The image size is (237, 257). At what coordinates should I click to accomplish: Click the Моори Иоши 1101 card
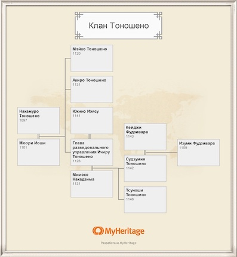point(38,152)
